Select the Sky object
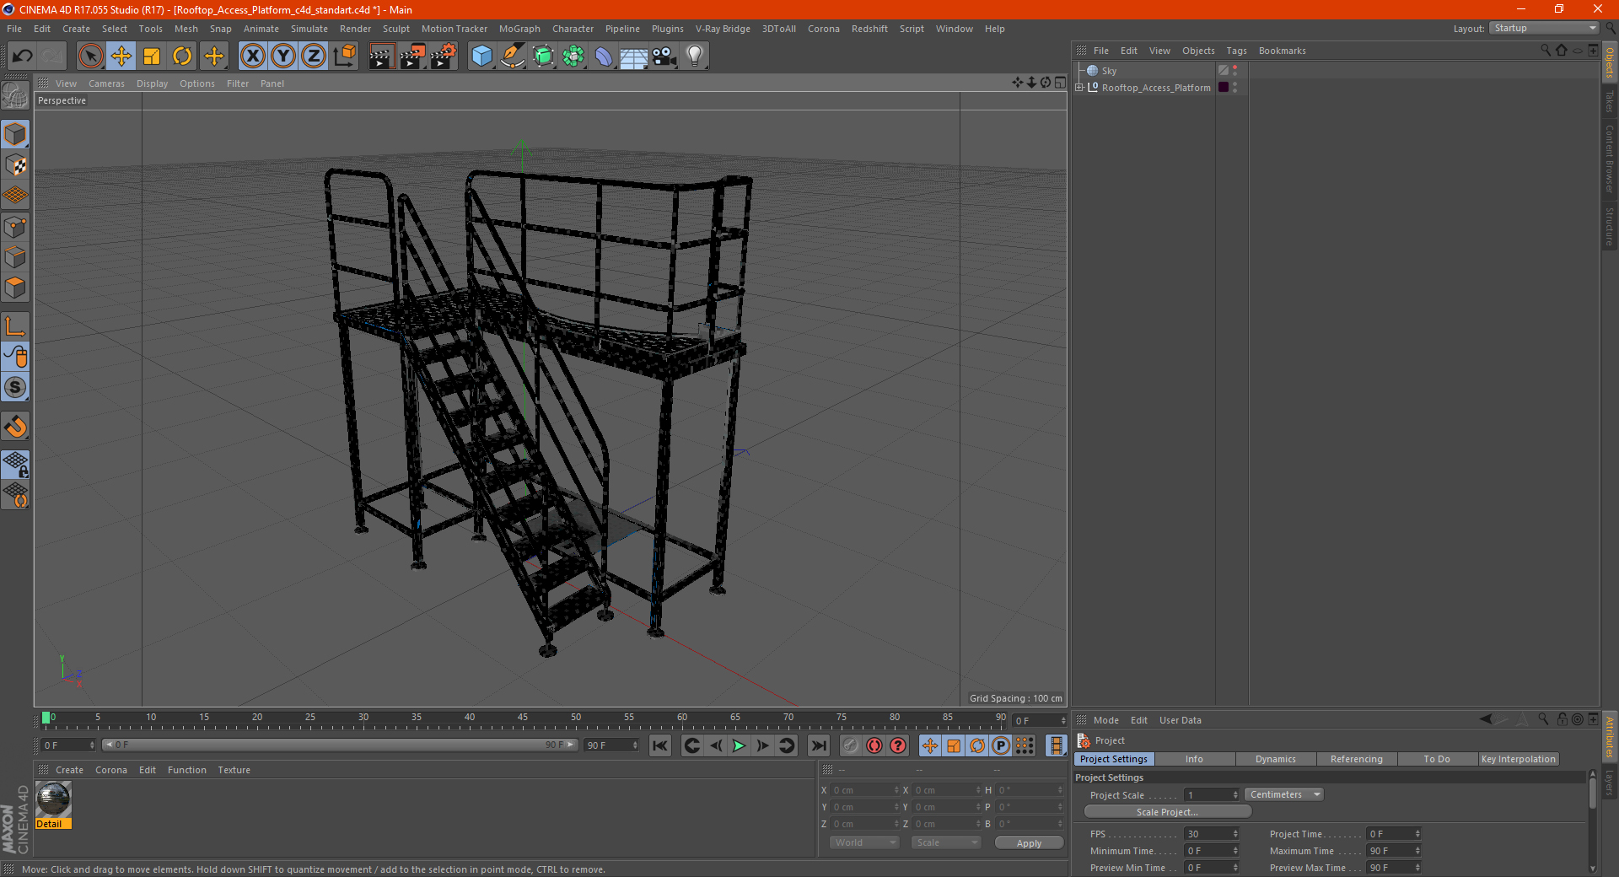The image size is (1619, 877). (1109, 71)
